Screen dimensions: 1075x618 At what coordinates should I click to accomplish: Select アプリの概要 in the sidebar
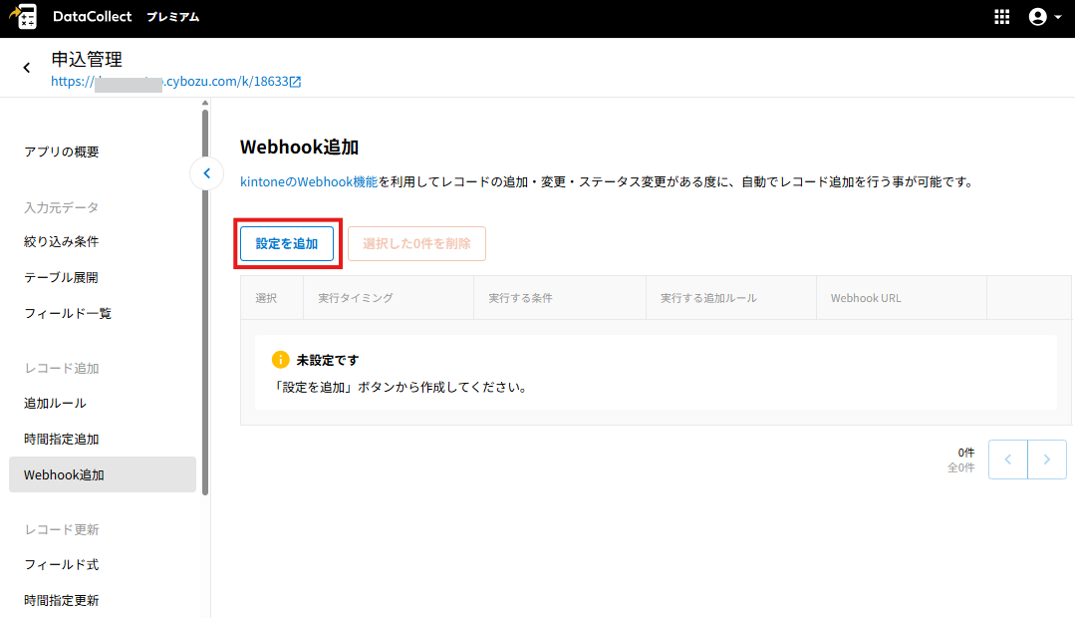tap(62, 152)
